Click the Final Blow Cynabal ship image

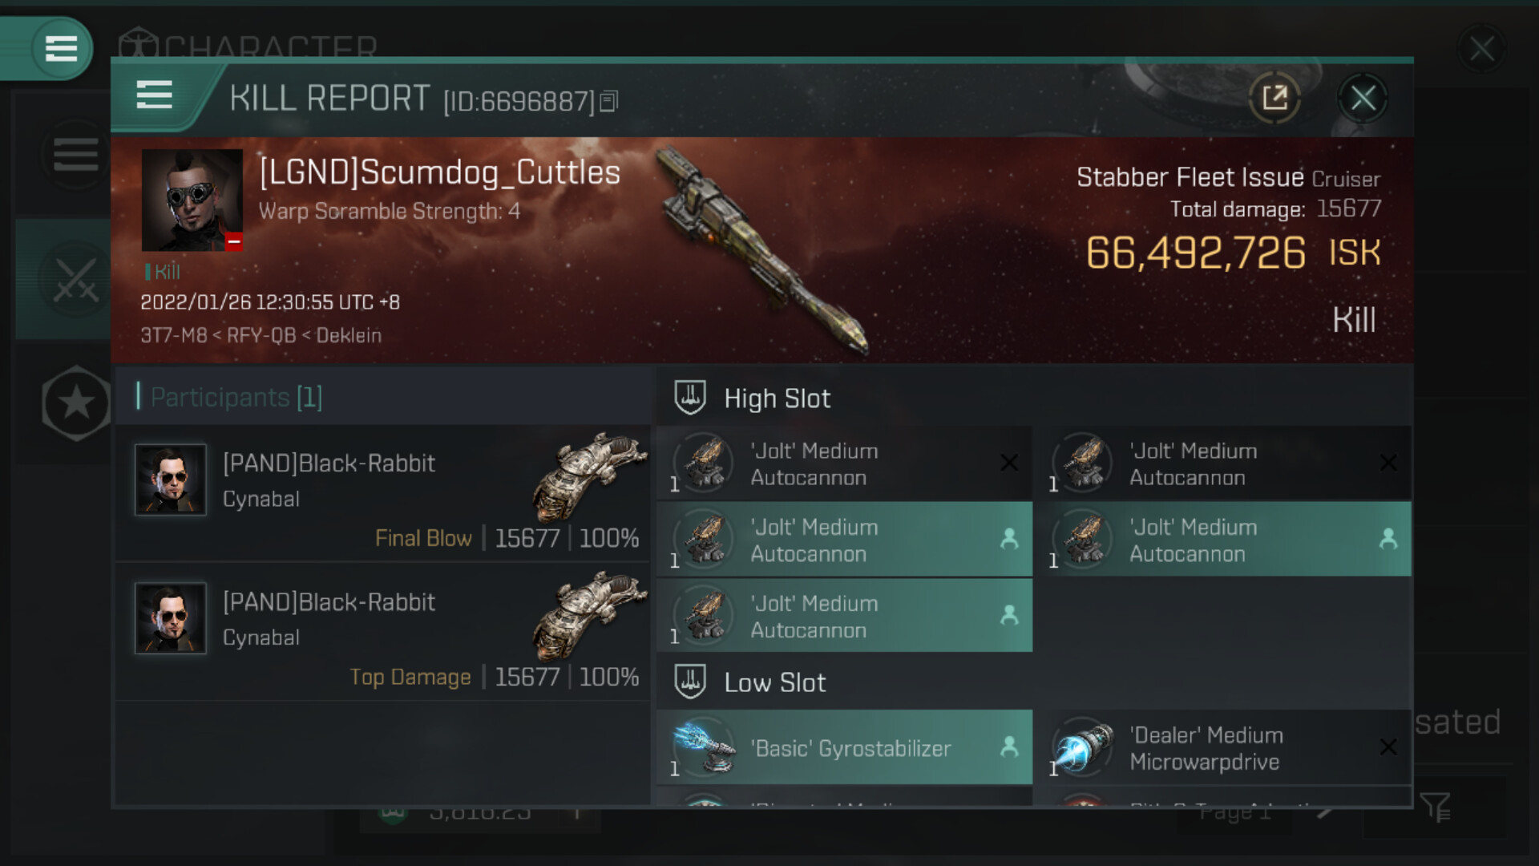[589, 479]
